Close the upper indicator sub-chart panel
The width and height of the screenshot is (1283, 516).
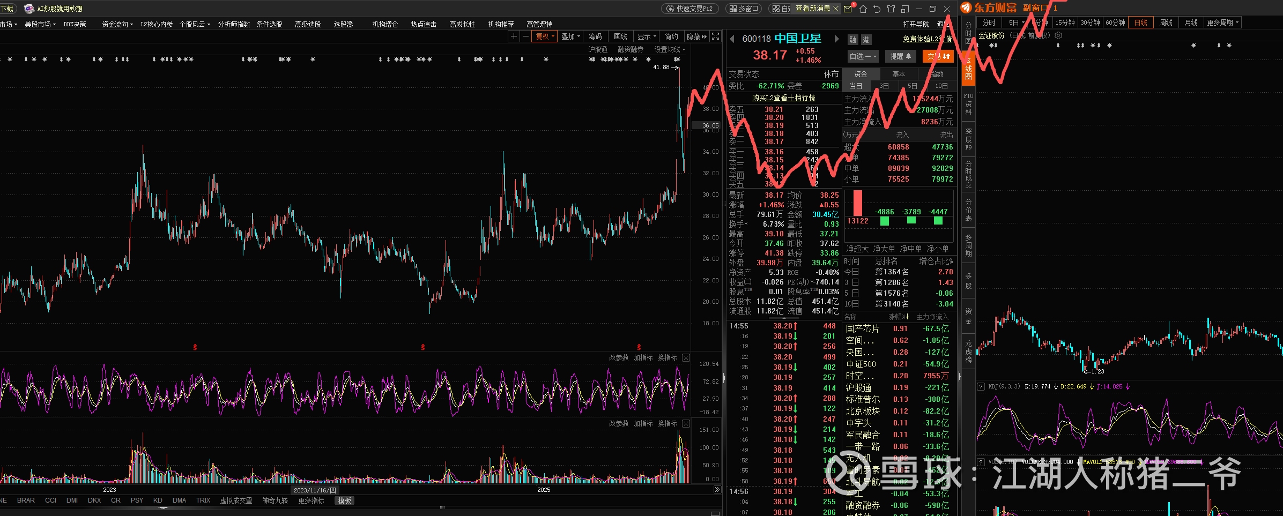[x=686, y=357]
